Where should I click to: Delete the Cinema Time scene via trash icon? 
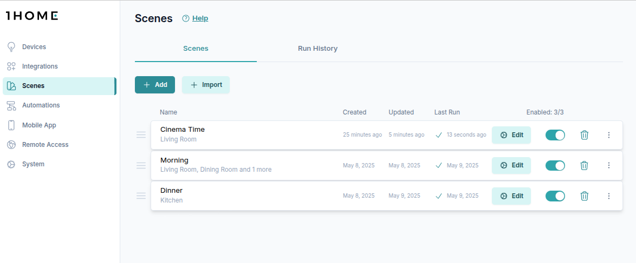click(x=584, y=135)
